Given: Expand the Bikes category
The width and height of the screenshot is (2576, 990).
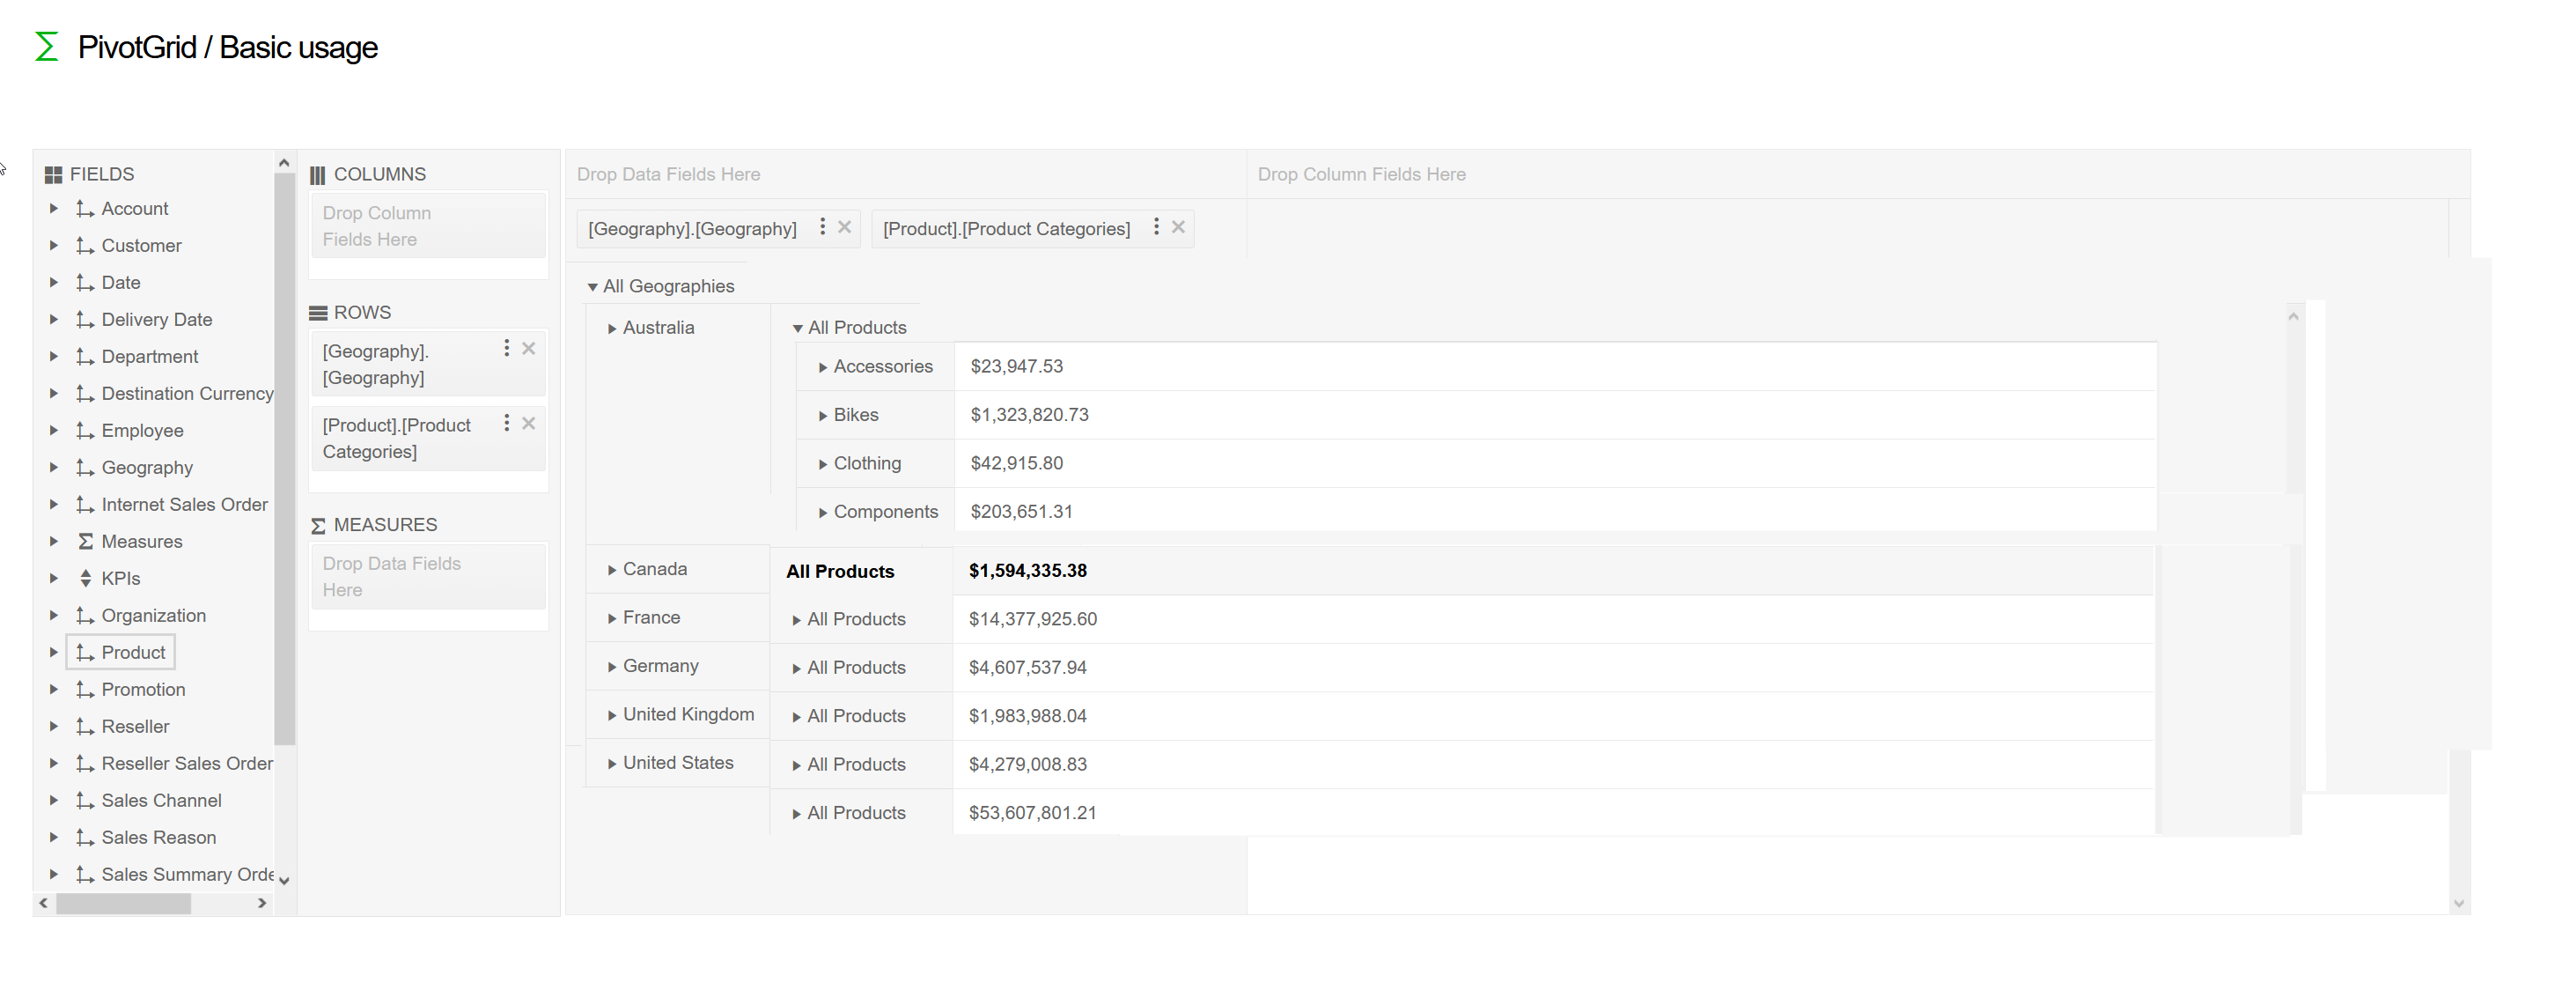Looking at the screenshot, I should pyautogui.click(x=822, y=416).
